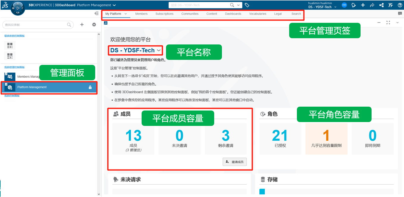The height and width of the screenshot is (197, 404).
Task: Collapse the left dashboard list panel
Action: [96, 13]
